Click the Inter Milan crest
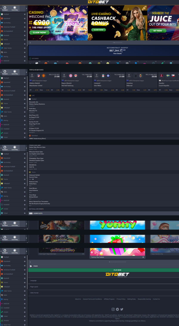 click(x=108, y=76)
